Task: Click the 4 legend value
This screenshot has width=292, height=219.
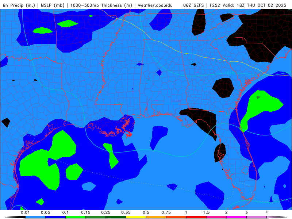Action: 267,212
